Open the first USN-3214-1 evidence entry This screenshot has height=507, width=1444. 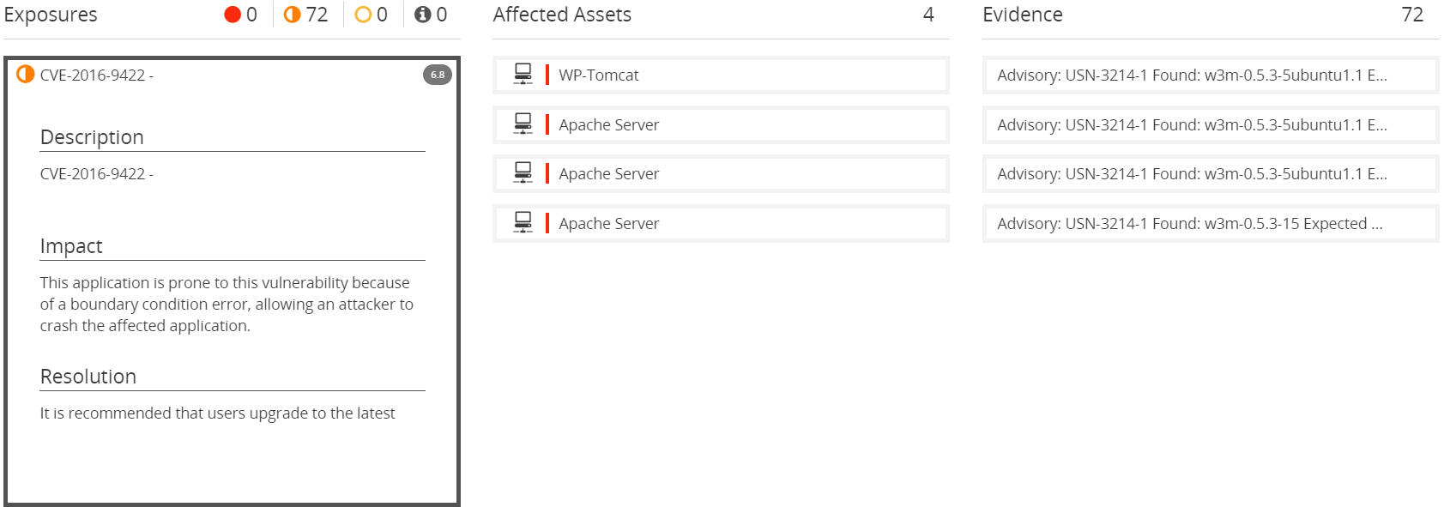pyautogui.click(x=1211, y=75)
